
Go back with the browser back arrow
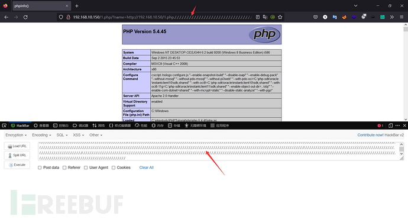pyautogui.click(x=7, y=17)
